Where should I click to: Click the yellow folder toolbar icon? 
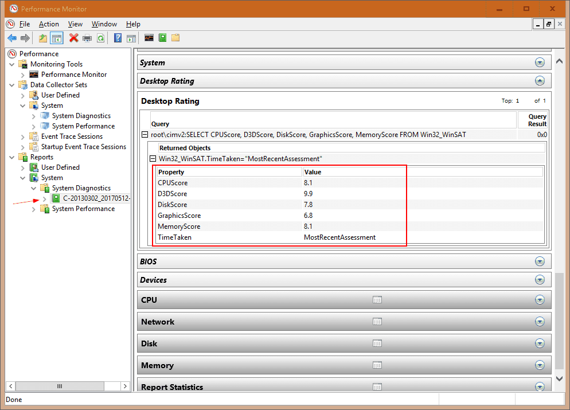[x=175, y=38]
